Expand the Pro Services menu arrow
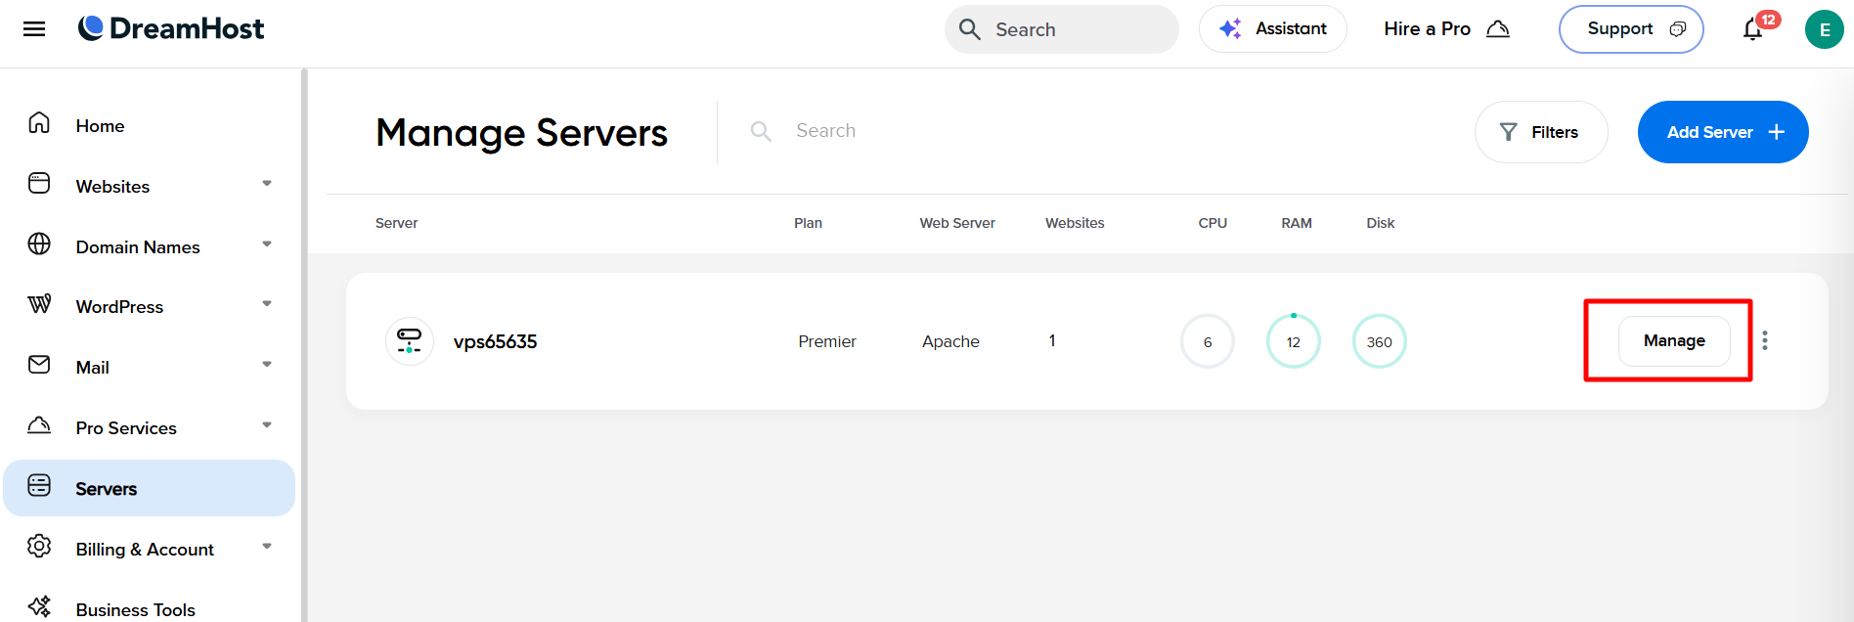The width and height of the screenshot is (1854, 622). (267, 425)
